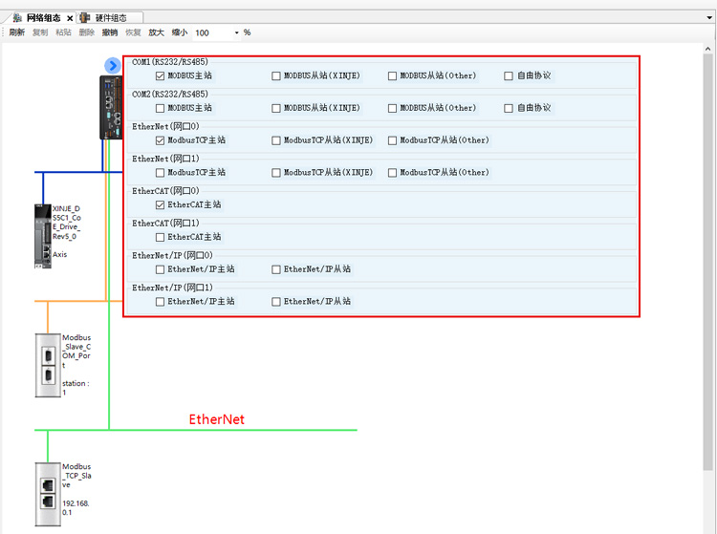
Task: Close the 网络组态 tab
Action: point(70,18)
